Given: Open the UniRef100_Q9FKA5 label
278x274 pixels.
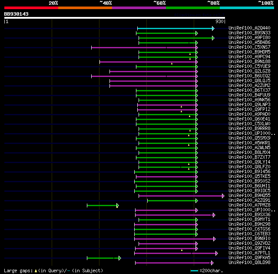Looking at the screenshot, I should [x=249, y=258].
